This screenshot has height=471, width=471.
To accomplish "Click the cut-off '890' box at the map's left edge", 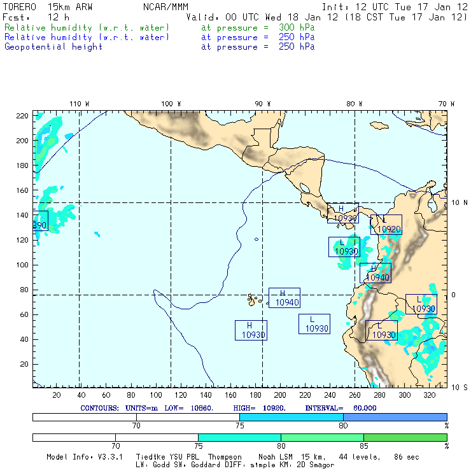I will [x=40, y=221].
